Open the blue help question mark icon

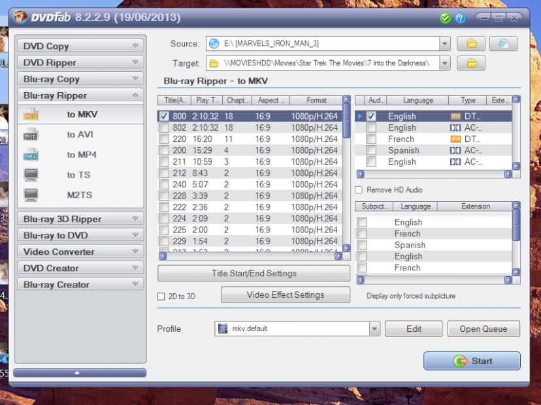461,18
